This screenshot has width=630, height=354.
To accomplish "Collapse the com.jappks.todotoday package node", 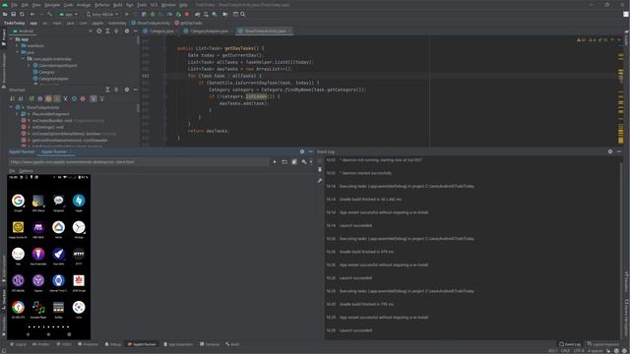I will [23, 59].
